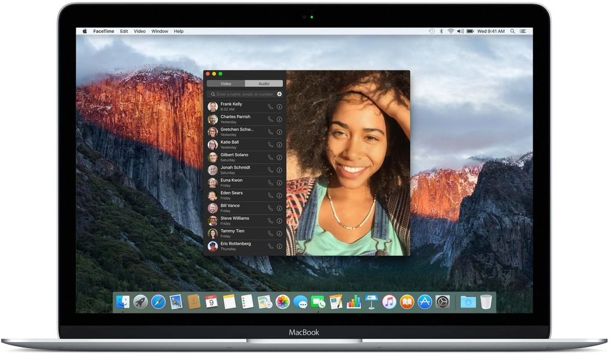The image size is (610, 357).
Task: Show info for Frank Kelly
Action: click(279, 107)
